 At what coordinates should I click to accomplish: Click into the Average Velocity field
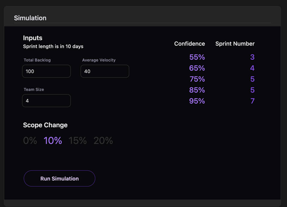105,71
